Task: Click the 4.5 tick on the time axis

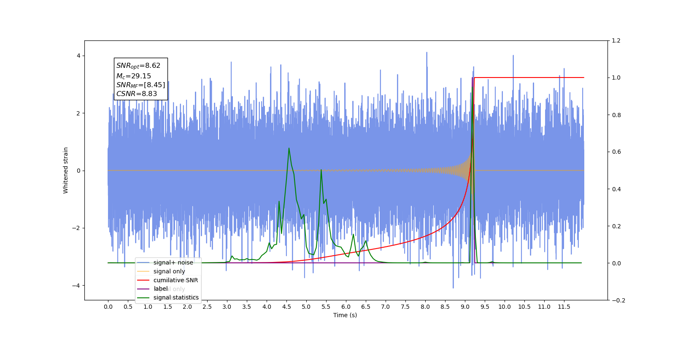Action: [x=286, y=307]
